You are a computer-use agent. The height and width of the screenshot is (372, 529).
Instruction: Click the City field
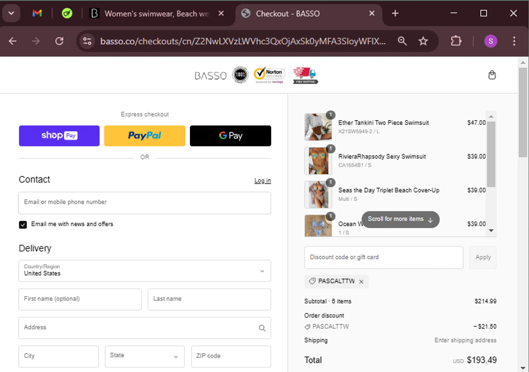(x=59, y=356)
